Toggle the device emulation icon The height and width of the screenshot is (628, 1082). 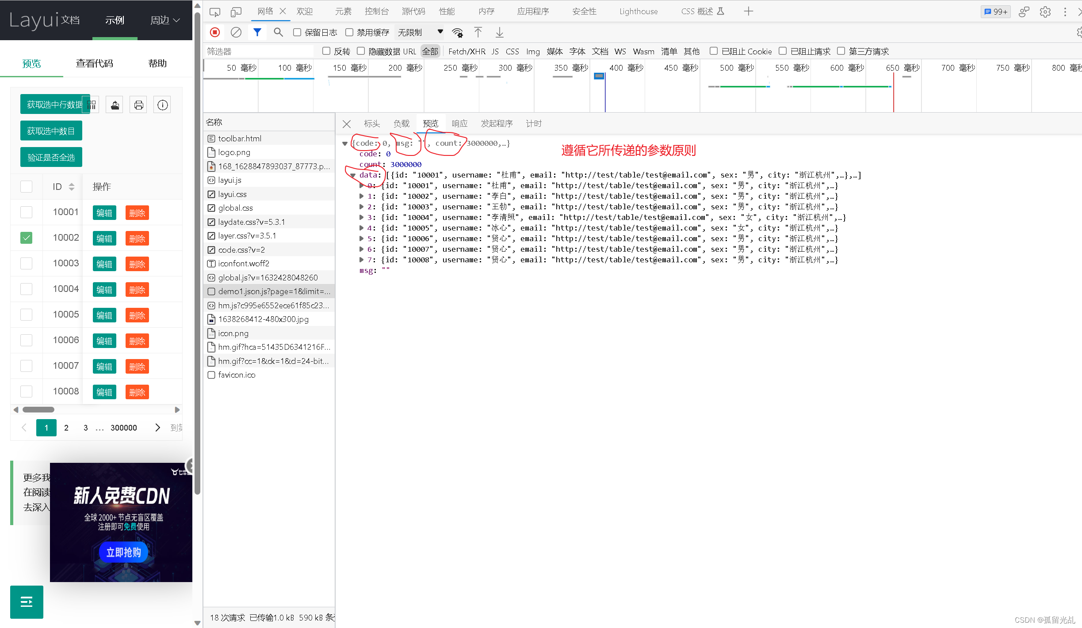[x=236, y=12]
